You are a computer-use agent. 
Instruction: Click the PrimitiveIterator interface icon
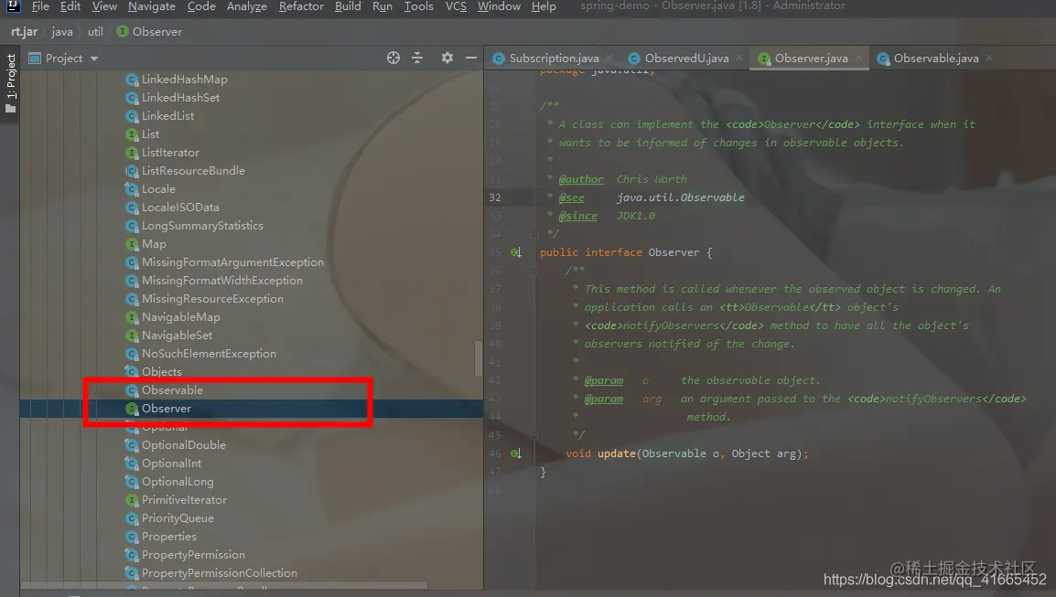[132, 500]
